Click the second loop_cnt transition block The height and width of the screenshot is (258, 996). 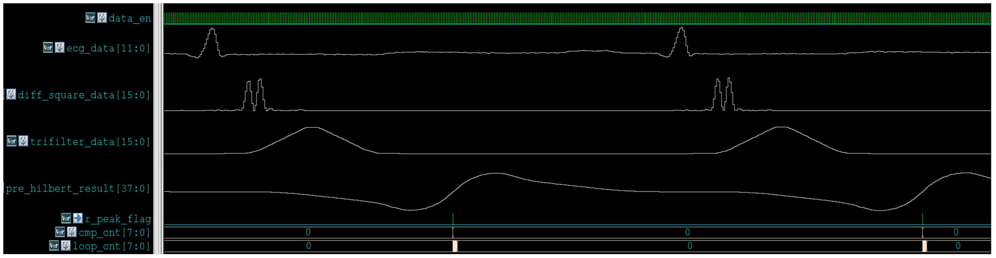(925, 246)
